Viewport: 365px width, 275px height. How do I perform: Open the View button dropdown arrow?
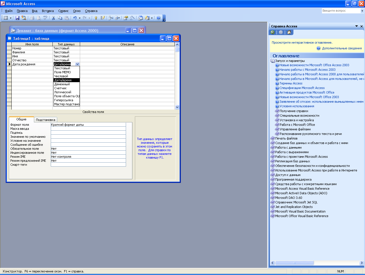pyautogui.click(x=11, y=18)
